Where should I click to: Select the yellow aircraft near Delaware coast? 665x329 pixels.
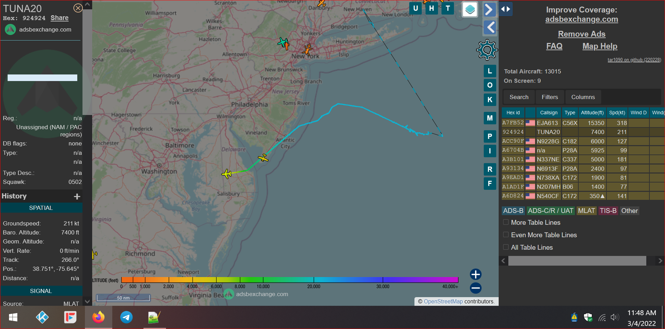pyautogui.click(x=263, y=158)
